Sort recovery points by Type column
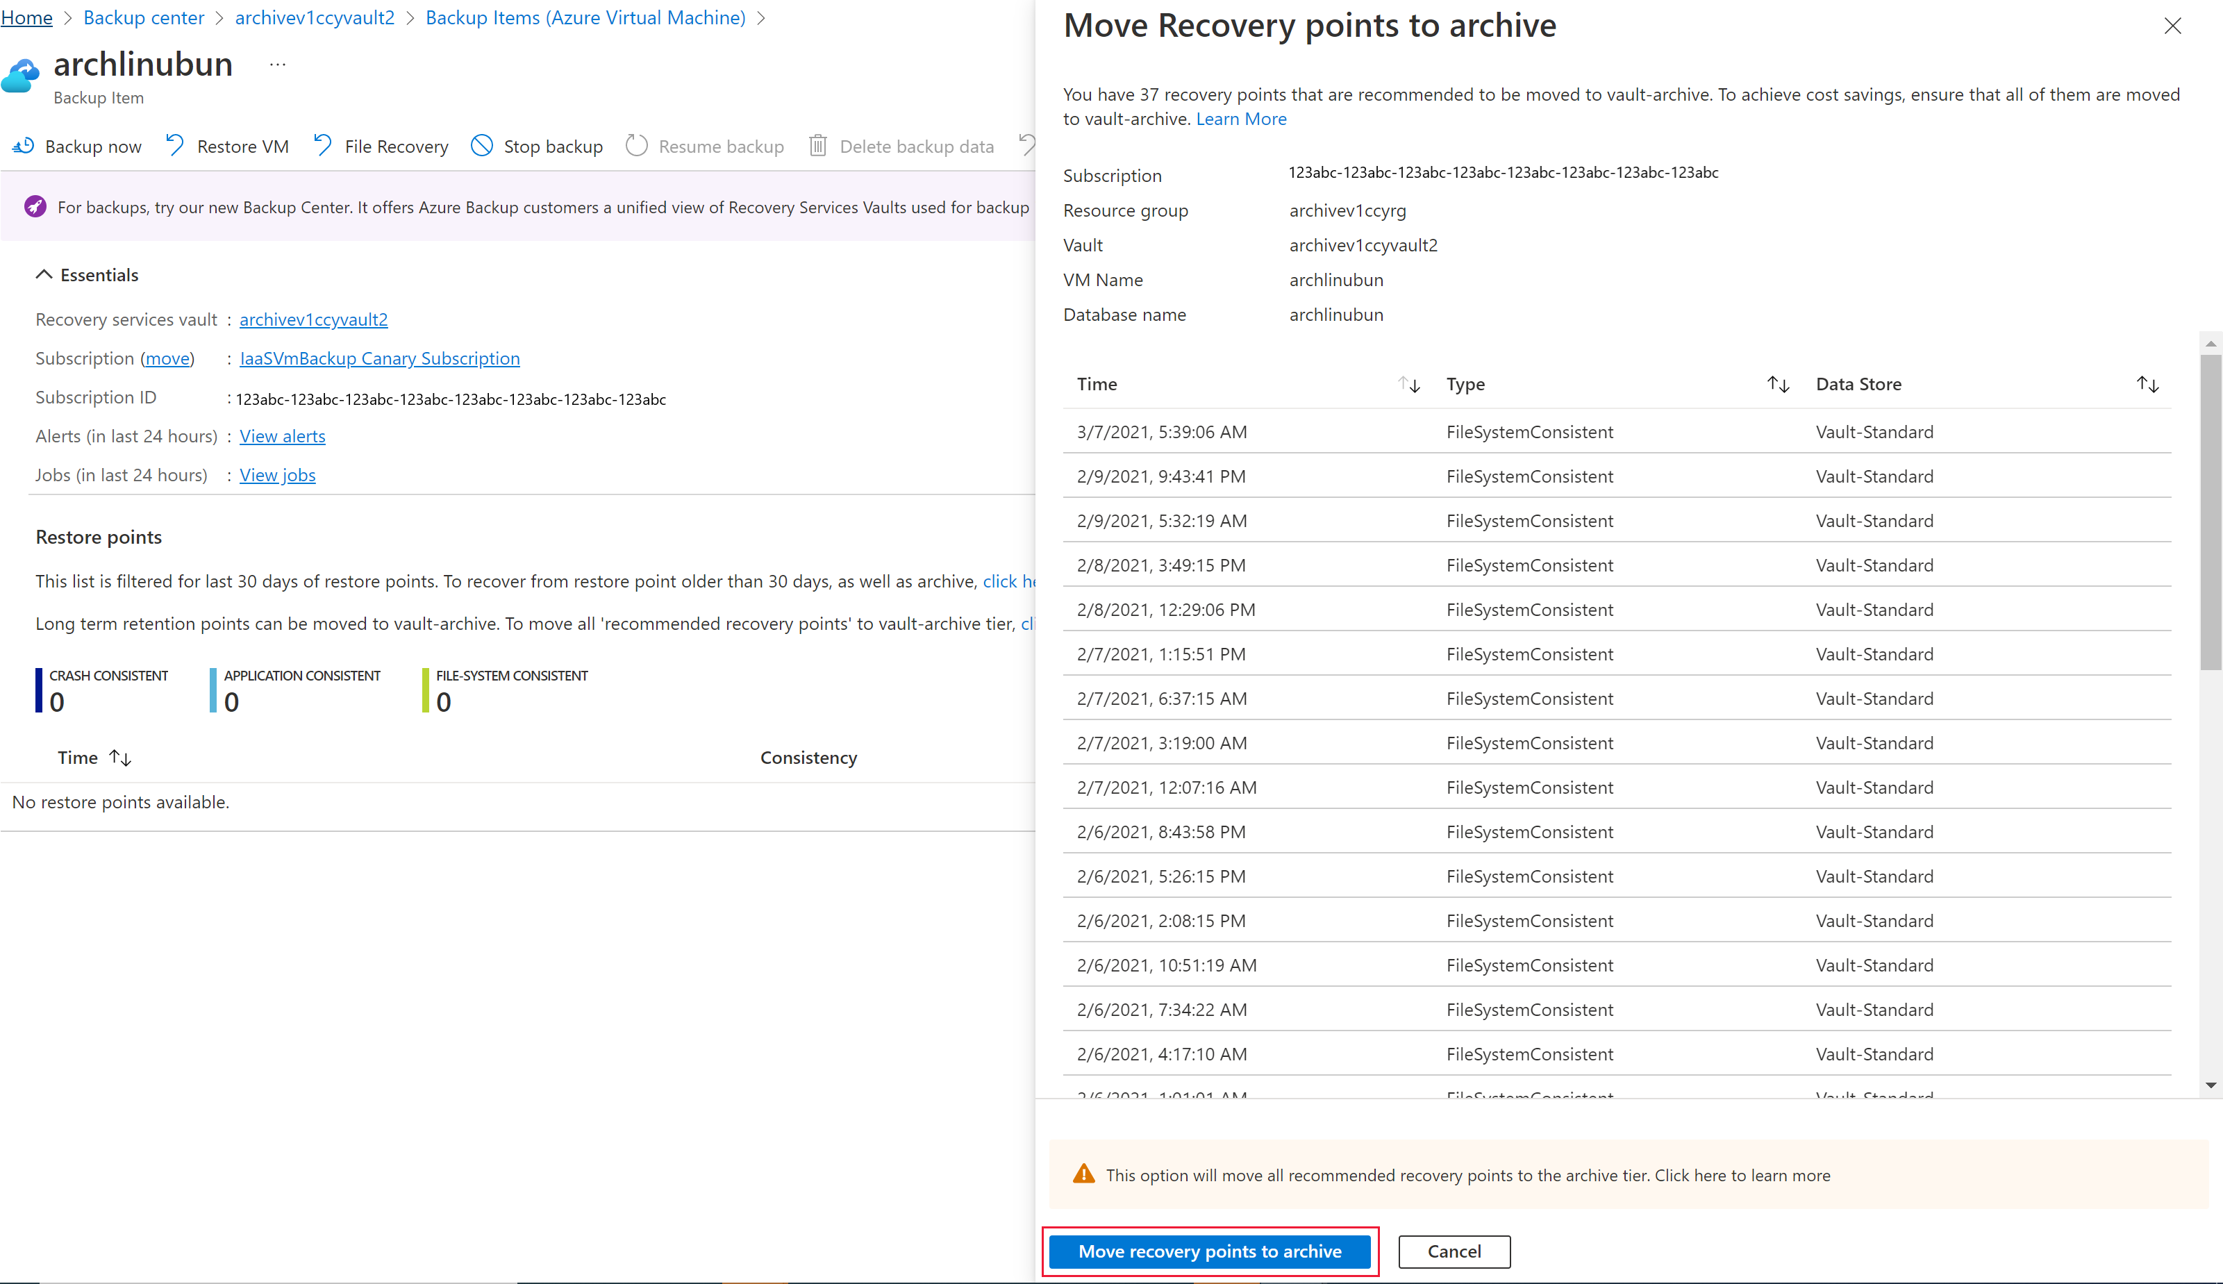The height and width of the screenshot is (1284, 2223). (x=1777, y=383)
